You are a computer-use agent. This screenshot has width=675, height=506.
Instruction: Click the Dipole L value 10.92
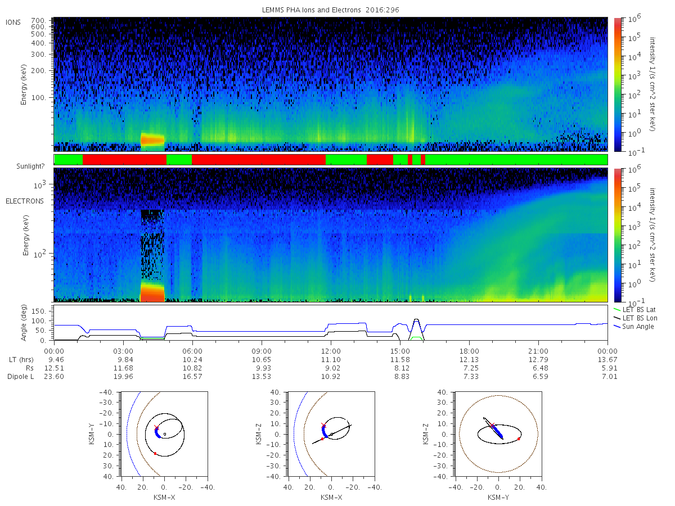pyautogui.click(x=331, y=376)
